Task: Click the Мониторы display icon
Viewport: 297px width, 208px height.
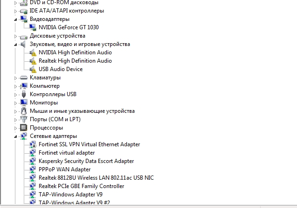Action: [24, 103]
